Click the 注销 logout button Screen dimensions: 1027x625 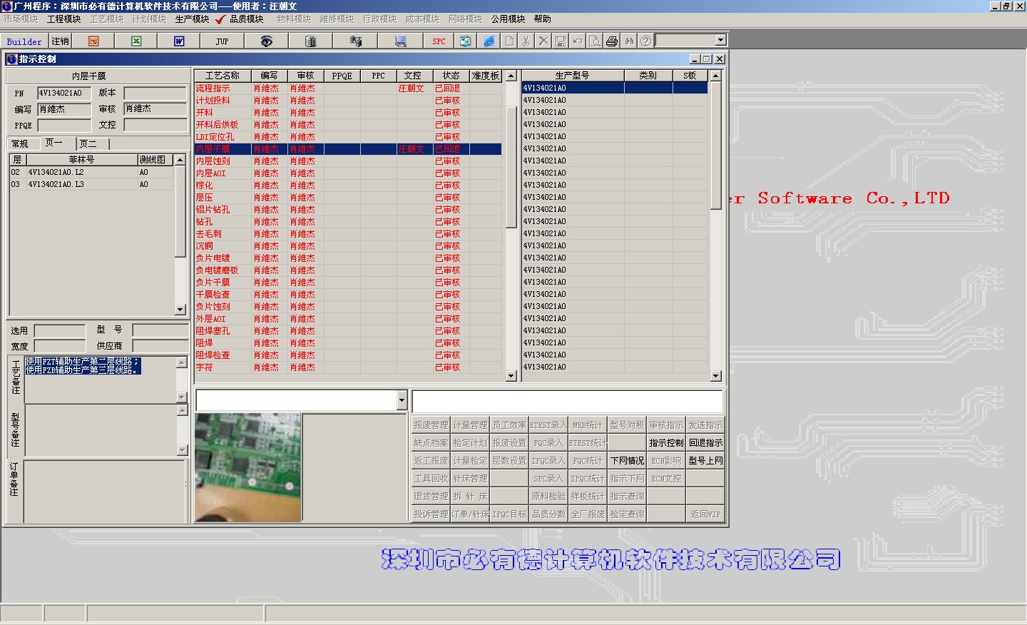pyautogui.click(x=61, y=41)
